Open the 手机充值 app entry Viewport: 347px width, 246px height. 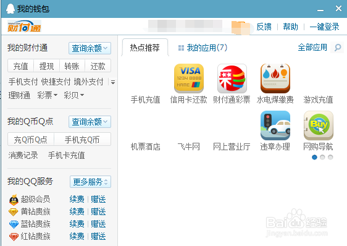point(145,100)
